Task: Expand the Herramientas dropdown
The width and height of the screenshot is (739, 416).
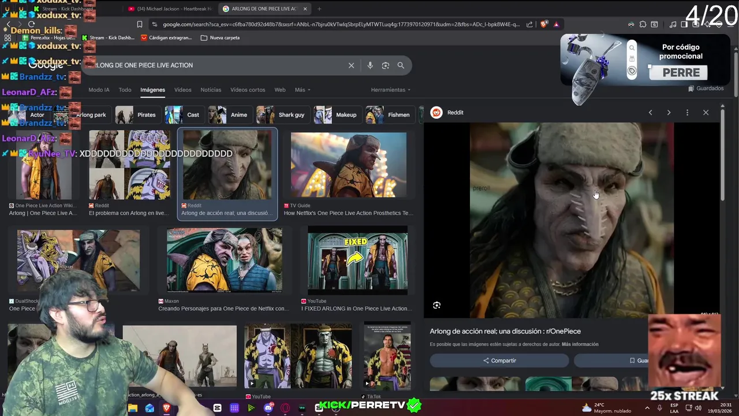Action: (x=391, y=90)
